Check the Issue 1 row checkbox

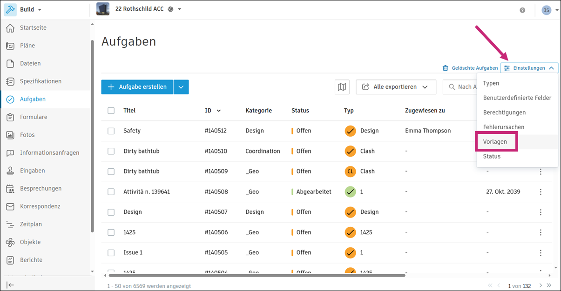click(111, 252)
